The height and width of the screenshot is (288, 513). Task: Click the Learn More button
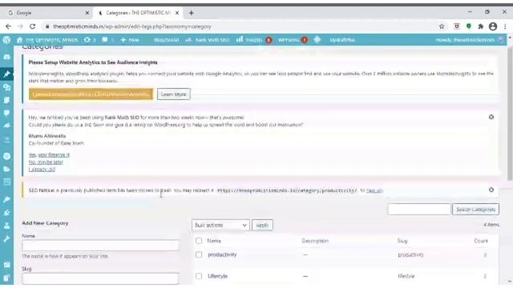pyautogui.click(x=173, y=94)
